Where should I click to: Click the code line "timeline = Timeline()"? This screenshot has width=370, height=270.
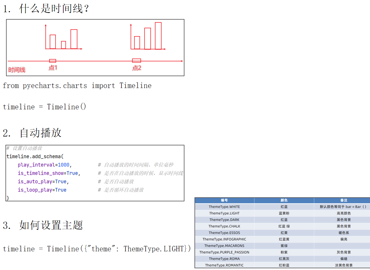(x=45, y=107)
